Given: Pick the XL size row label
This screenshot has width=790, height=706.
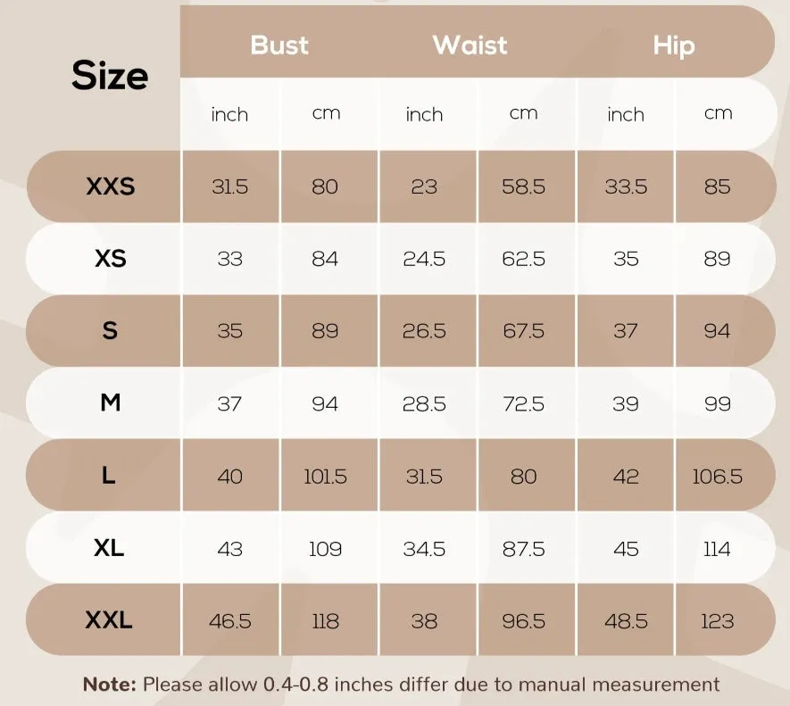Looking at the screenshot, I should coord(109,548).
